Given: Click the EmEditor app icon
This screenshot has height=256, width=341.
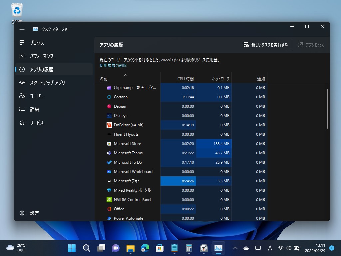Looking at the screenshot, I should [x=109, y=125].
